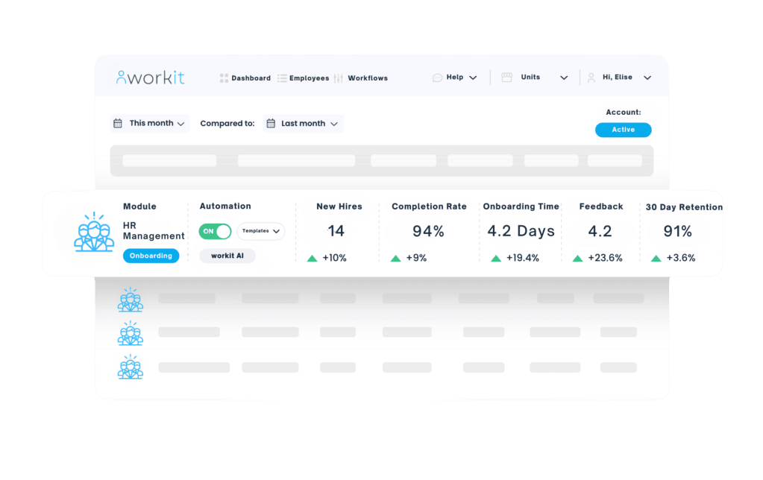The width and height of the screenshot is (763, 480).
Task: Click the Employees list icon
Action: (x=282, y=78)
